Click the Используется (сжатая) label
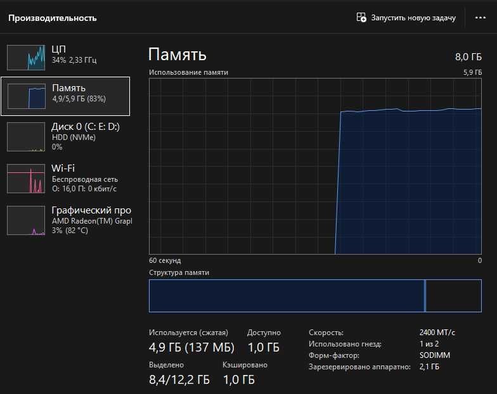The height and width of the screenshot is (394, 497). coord(189,333)
